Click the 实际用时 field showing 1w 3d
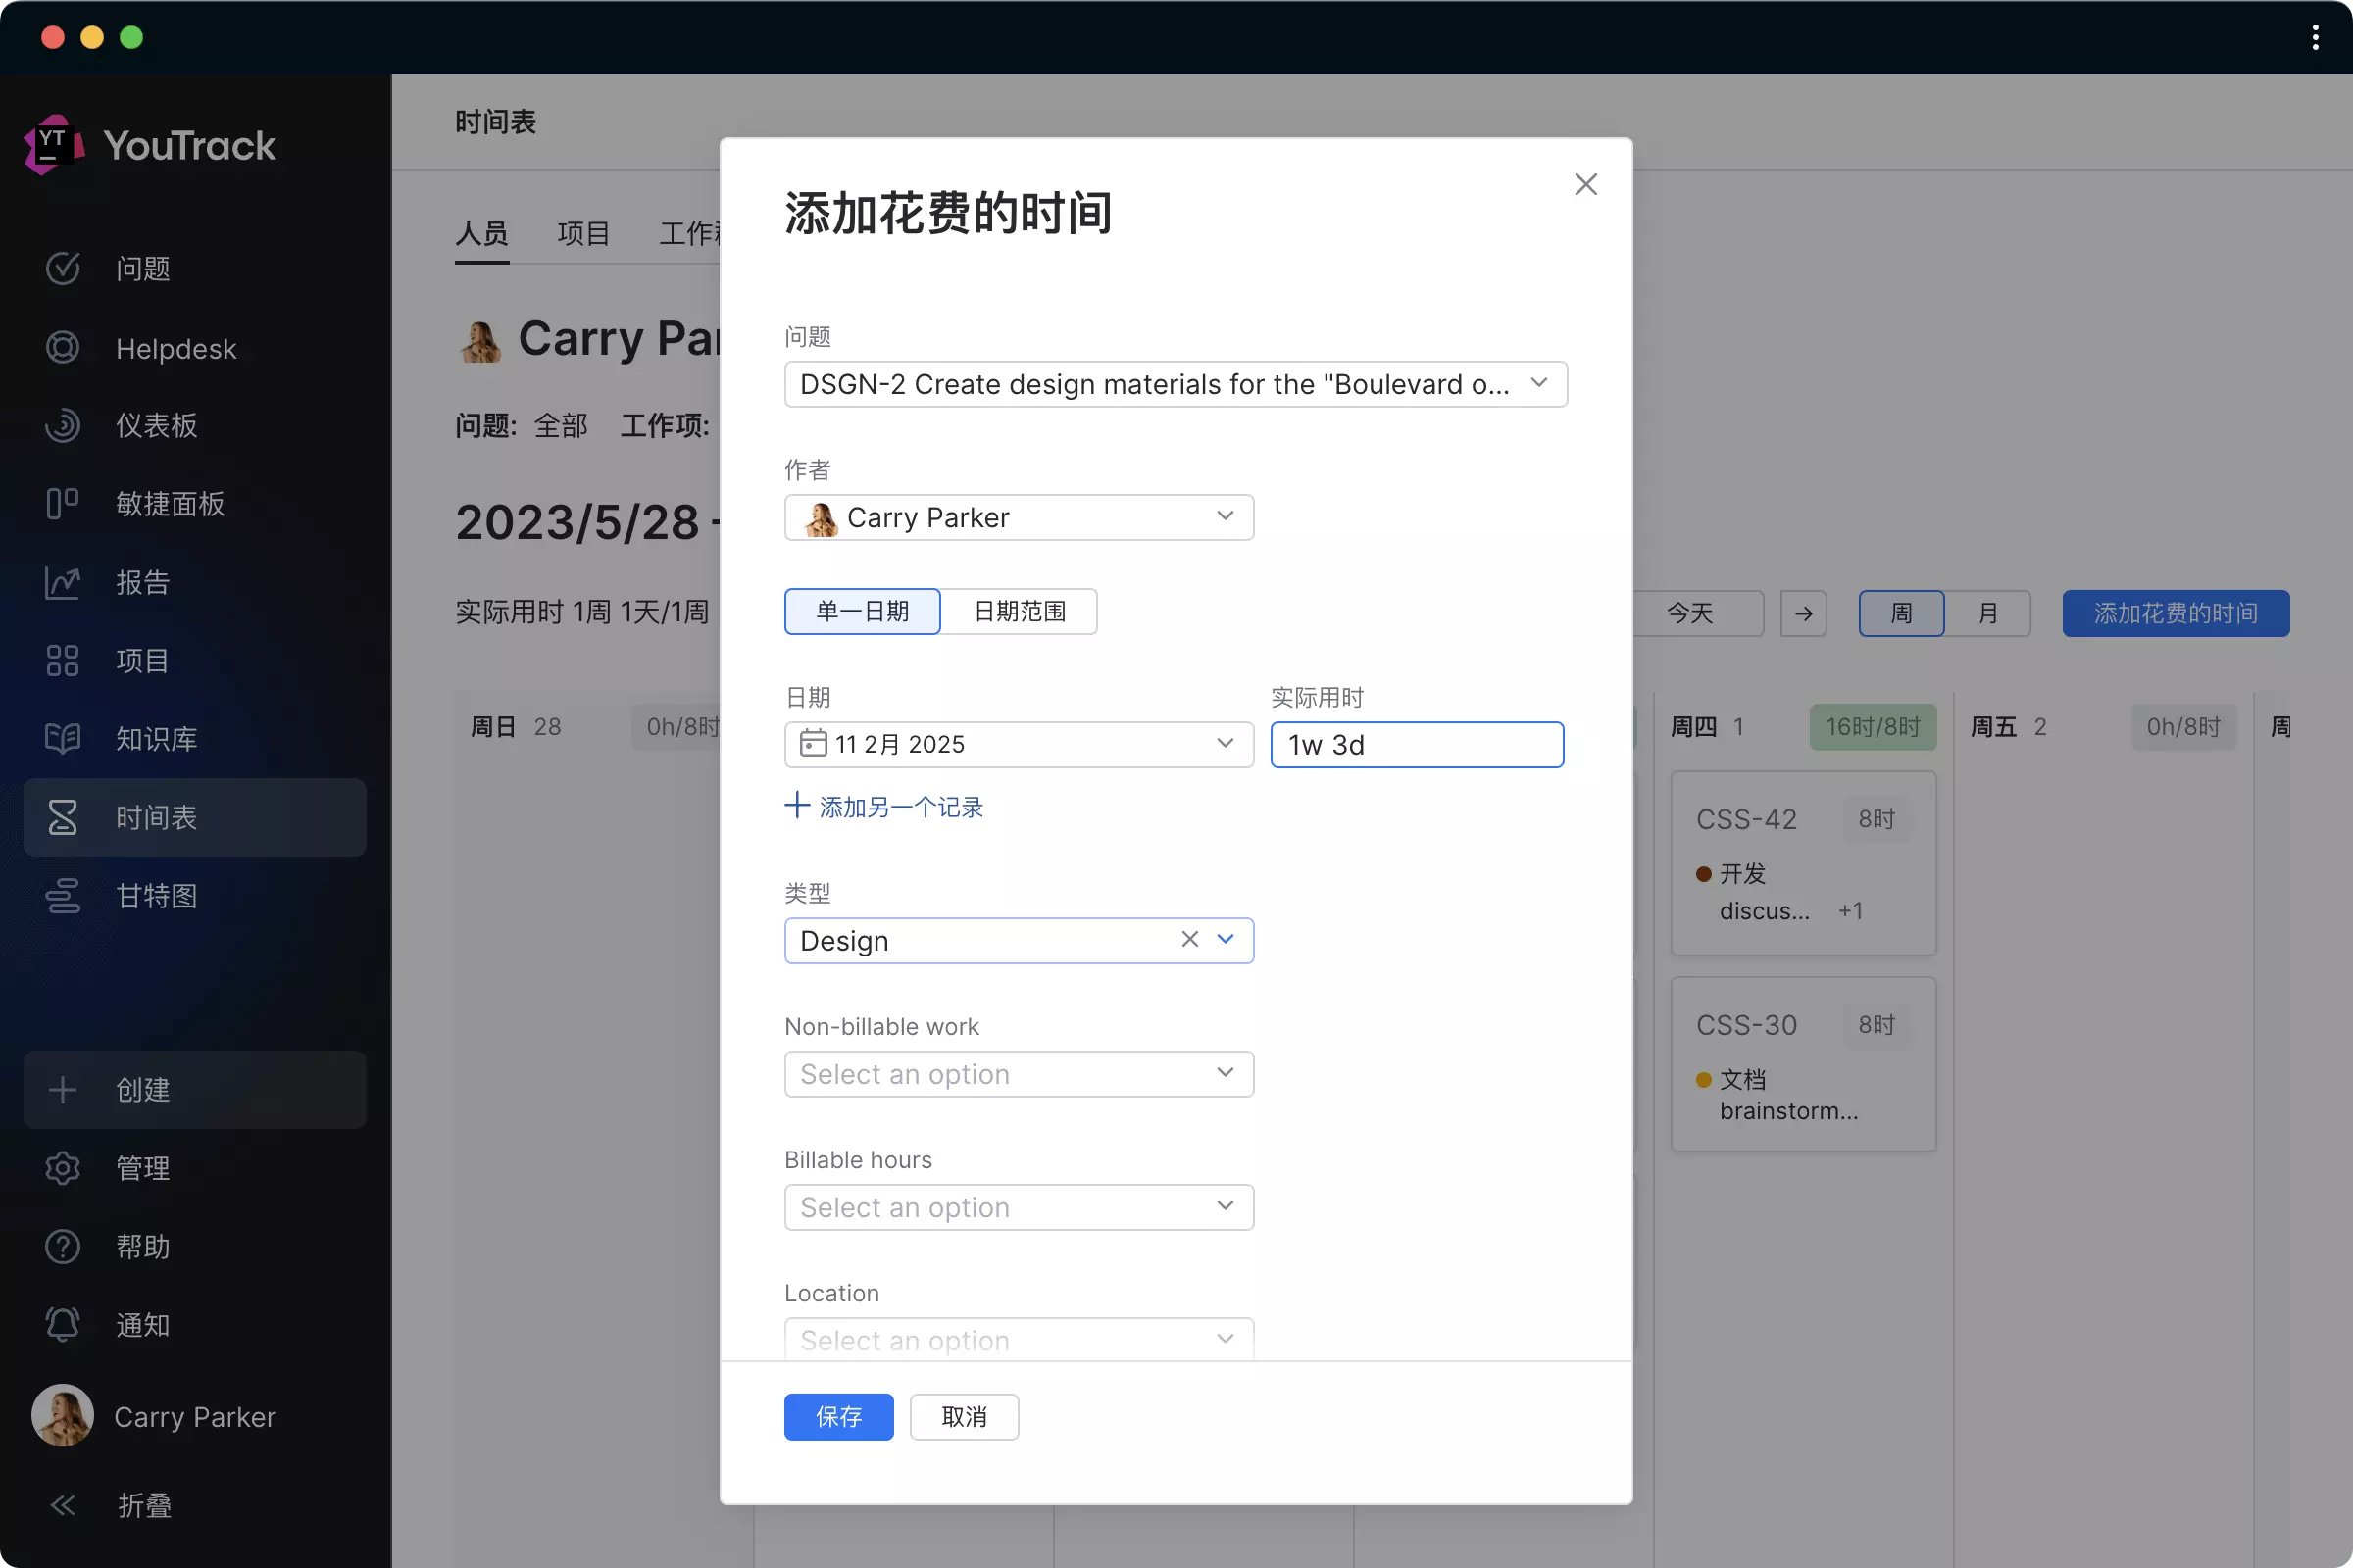The width and height of the screenshot is (2353, 1568). coord(1416,744)
